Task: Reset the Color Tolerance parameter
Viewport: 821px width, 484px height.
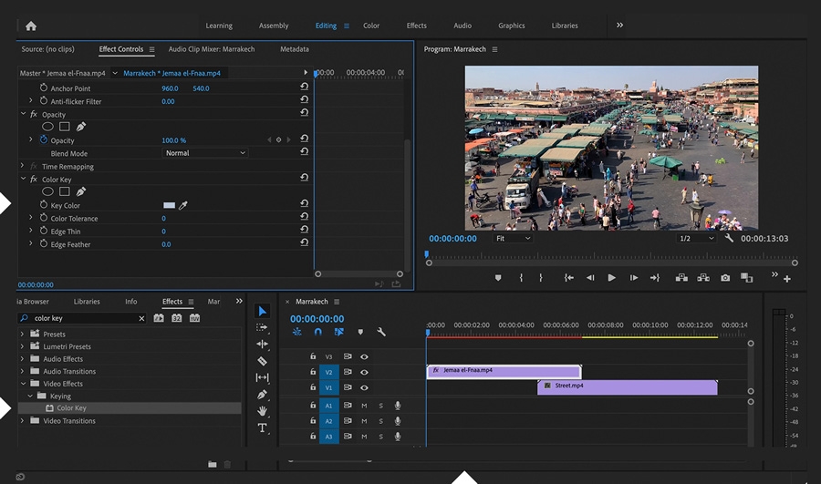Action: click(304, 219)
